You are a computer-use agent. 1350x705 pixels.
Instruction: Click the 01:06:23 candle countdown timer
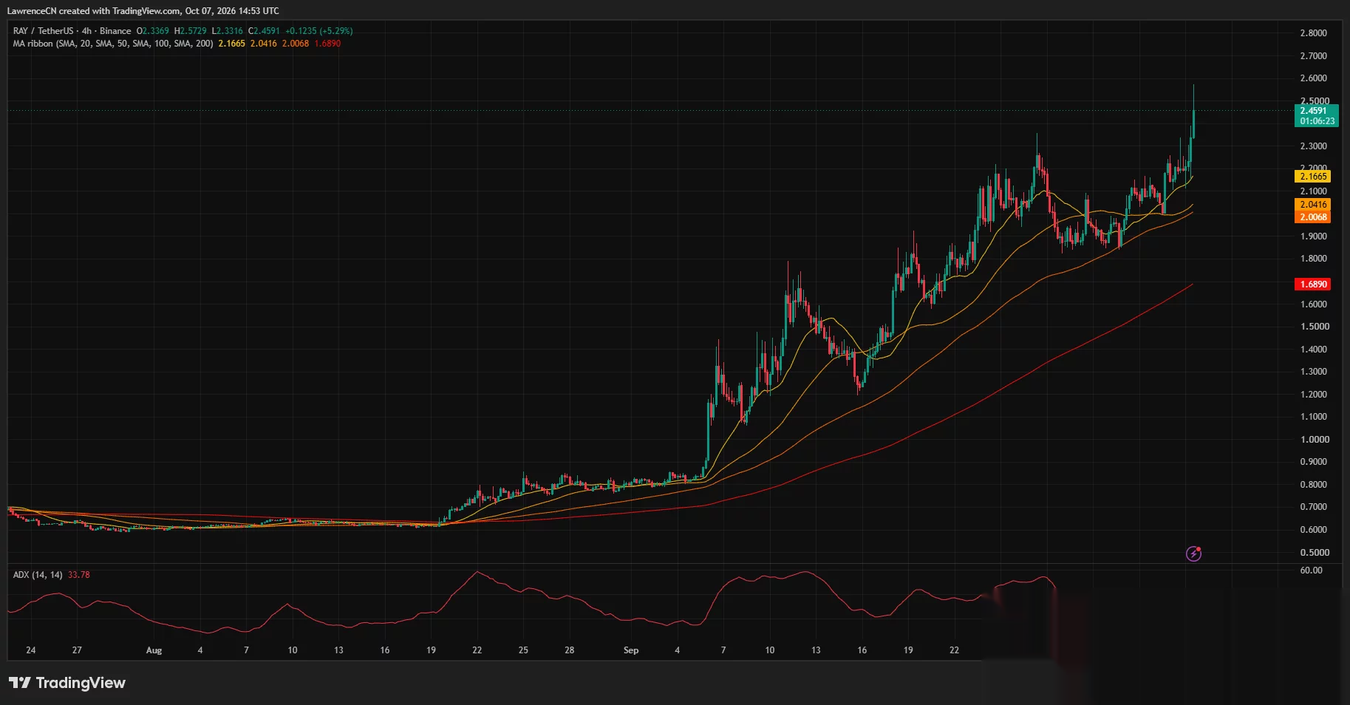pyautogui.click(x=1317, y=121)
